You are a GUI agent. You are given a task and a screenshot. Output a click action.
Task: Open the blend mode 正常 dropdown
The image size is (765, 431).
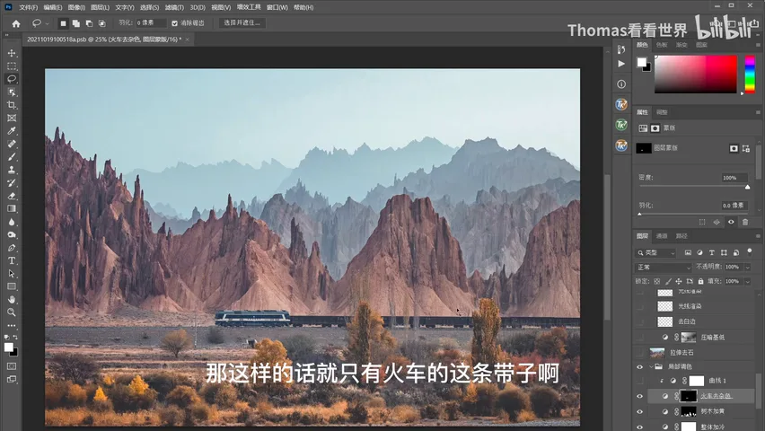[x=664, y=267]
